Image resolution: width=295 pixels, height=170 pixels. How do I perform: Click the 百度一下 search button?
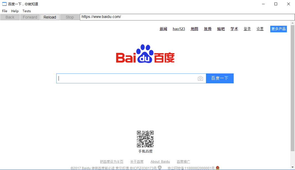point(220,78)
